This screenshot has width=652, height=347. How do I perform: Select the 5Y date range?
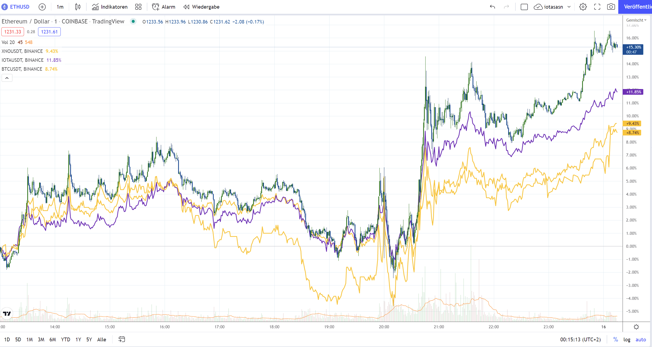[x=89, y=339]
